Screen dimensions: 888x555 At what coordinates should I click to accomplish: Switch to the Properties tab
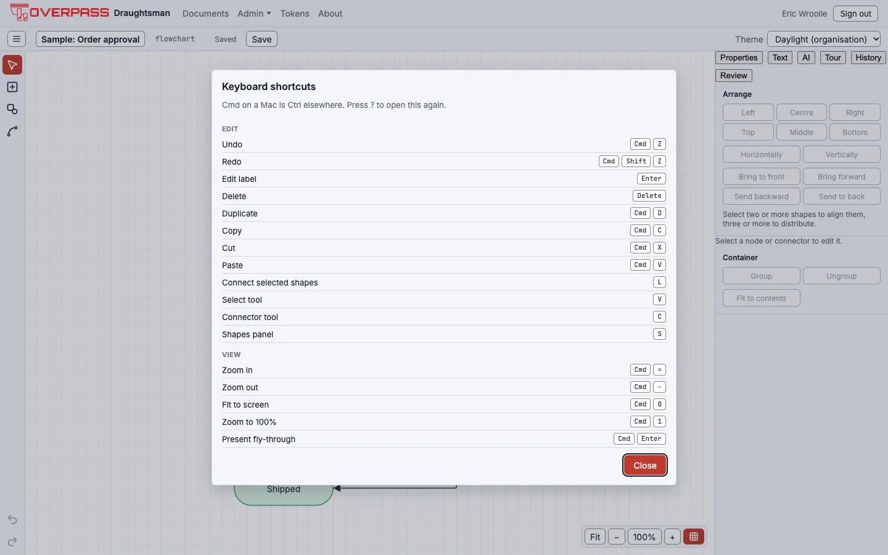point(739,57)
